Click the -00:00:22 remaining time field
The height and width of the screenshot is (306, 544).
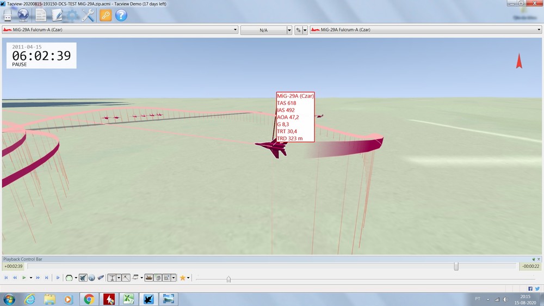pyautogui.click(x=531, y=266)
